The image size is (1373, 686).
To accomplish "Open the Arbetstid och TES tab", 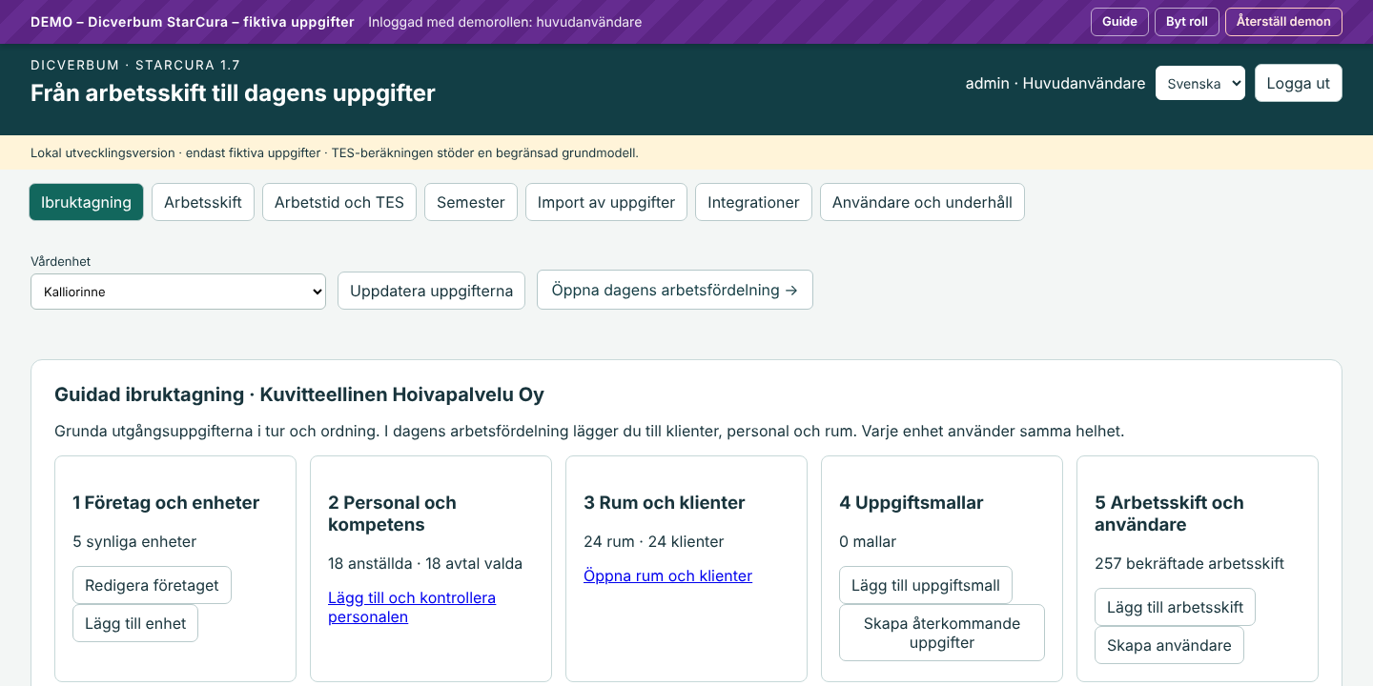I will tap(339, 202).
